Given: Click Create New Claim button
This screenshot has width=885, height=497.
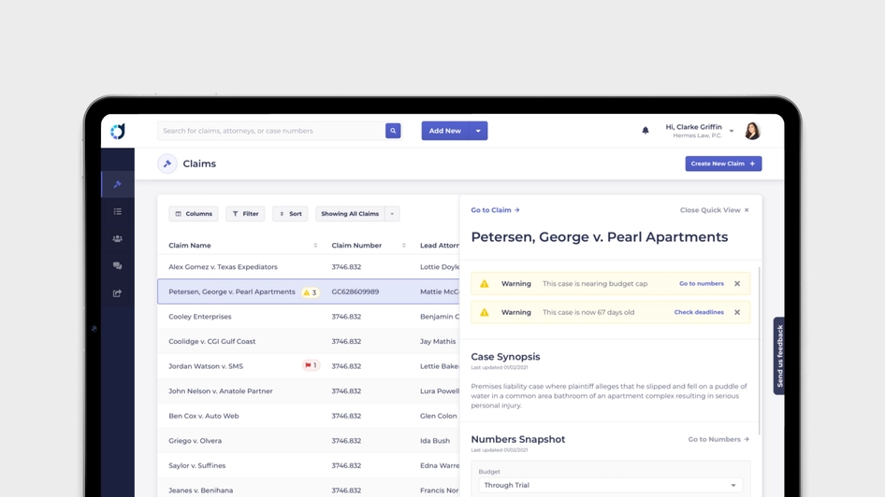Looking at the screenshot, I should (723, 163).
